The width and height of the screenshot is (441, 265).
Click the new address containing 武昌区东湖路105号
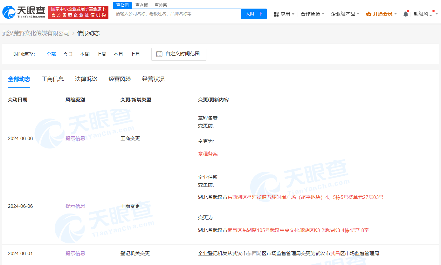coord(284,230)
